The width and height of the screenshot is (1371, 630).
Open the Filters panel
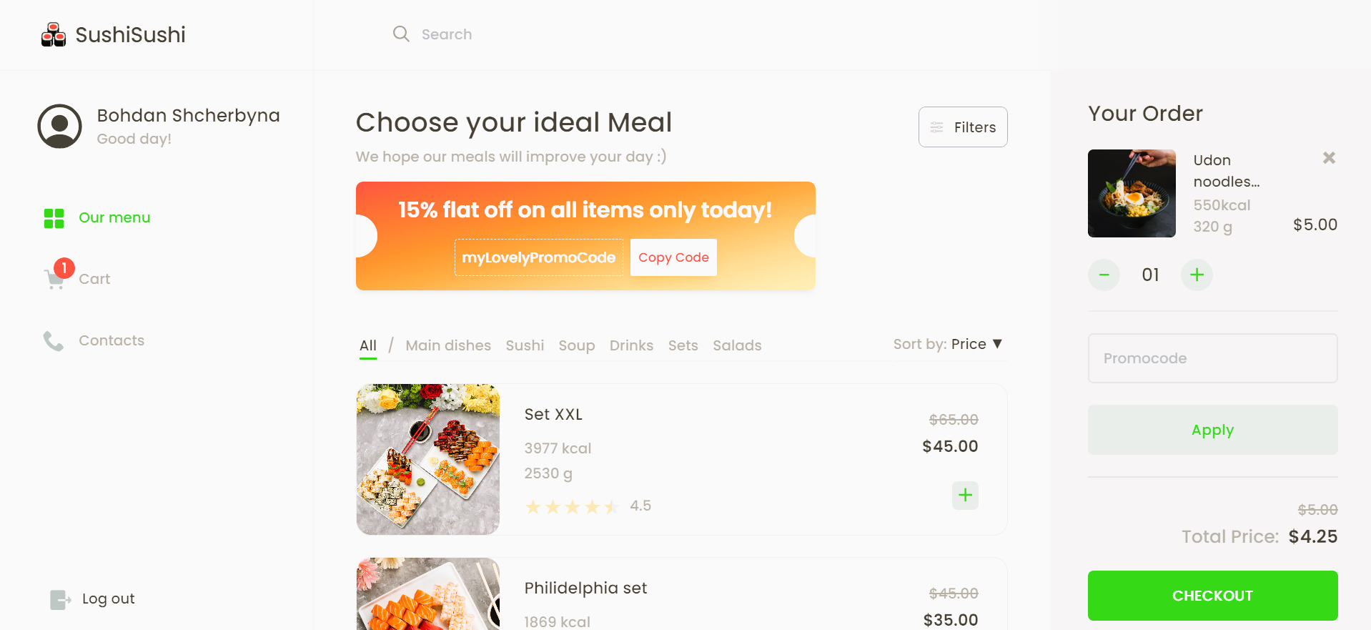[963, 127]
